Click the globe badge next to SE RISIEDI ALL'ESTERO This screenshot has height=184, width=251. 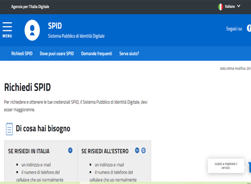click(x=143, y=150)
